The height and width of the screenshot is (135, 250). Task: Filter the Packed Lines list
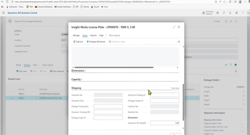click(231, 65)
